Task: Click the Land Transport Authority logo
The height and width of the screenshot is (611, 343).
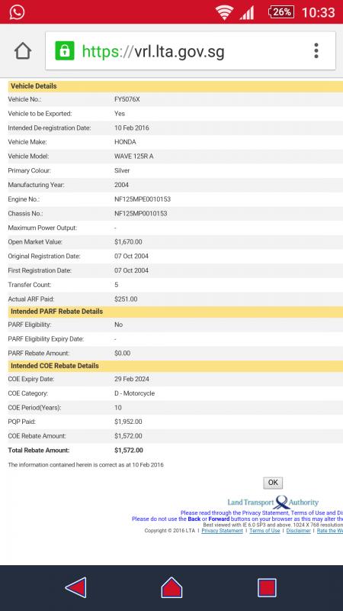Action: pos(273,503)
